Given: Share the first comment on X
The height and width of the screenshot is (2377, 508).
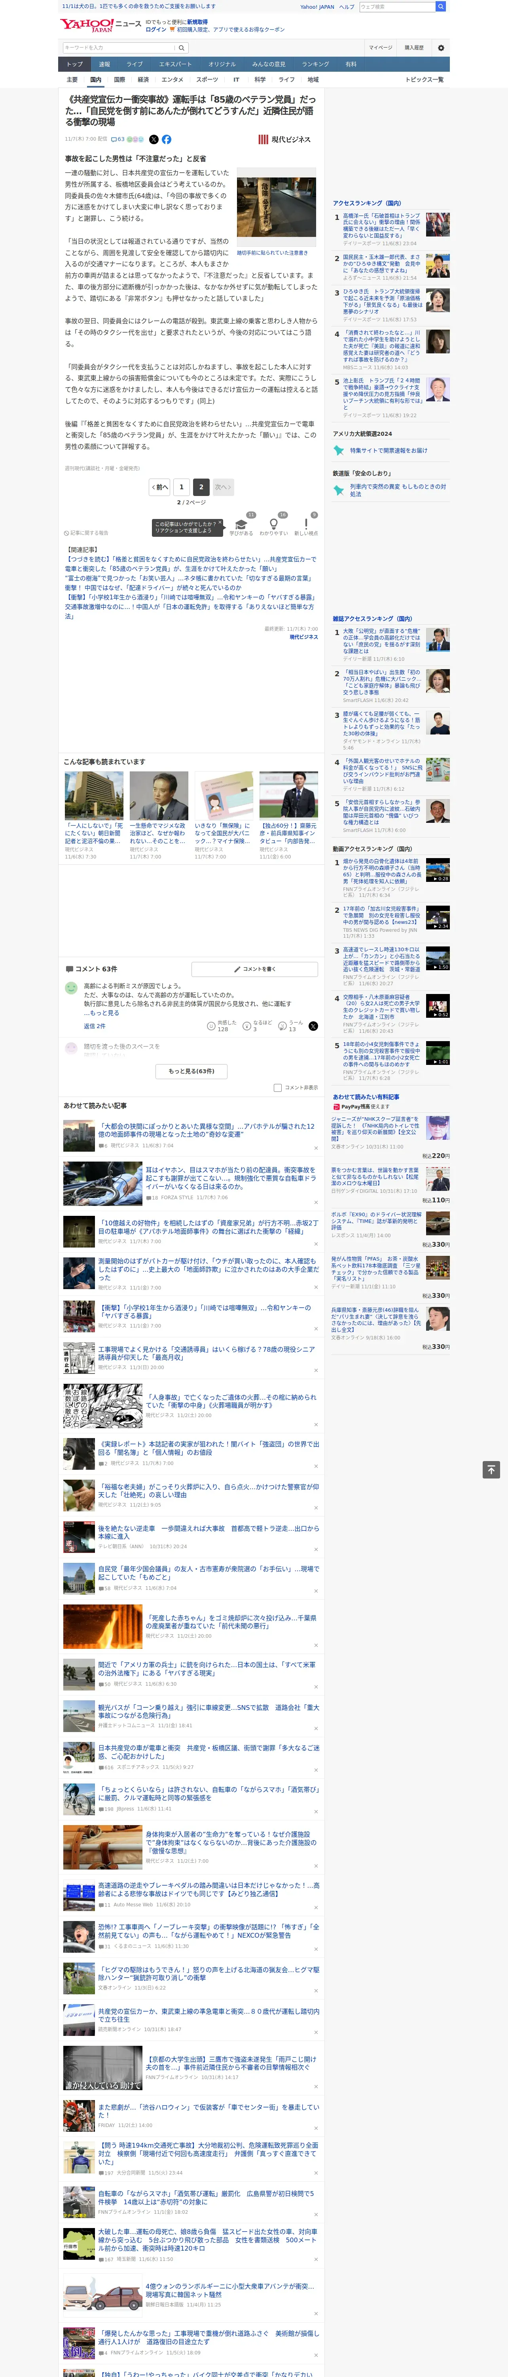Looking at the screenshot, I should click(313, 1026).
